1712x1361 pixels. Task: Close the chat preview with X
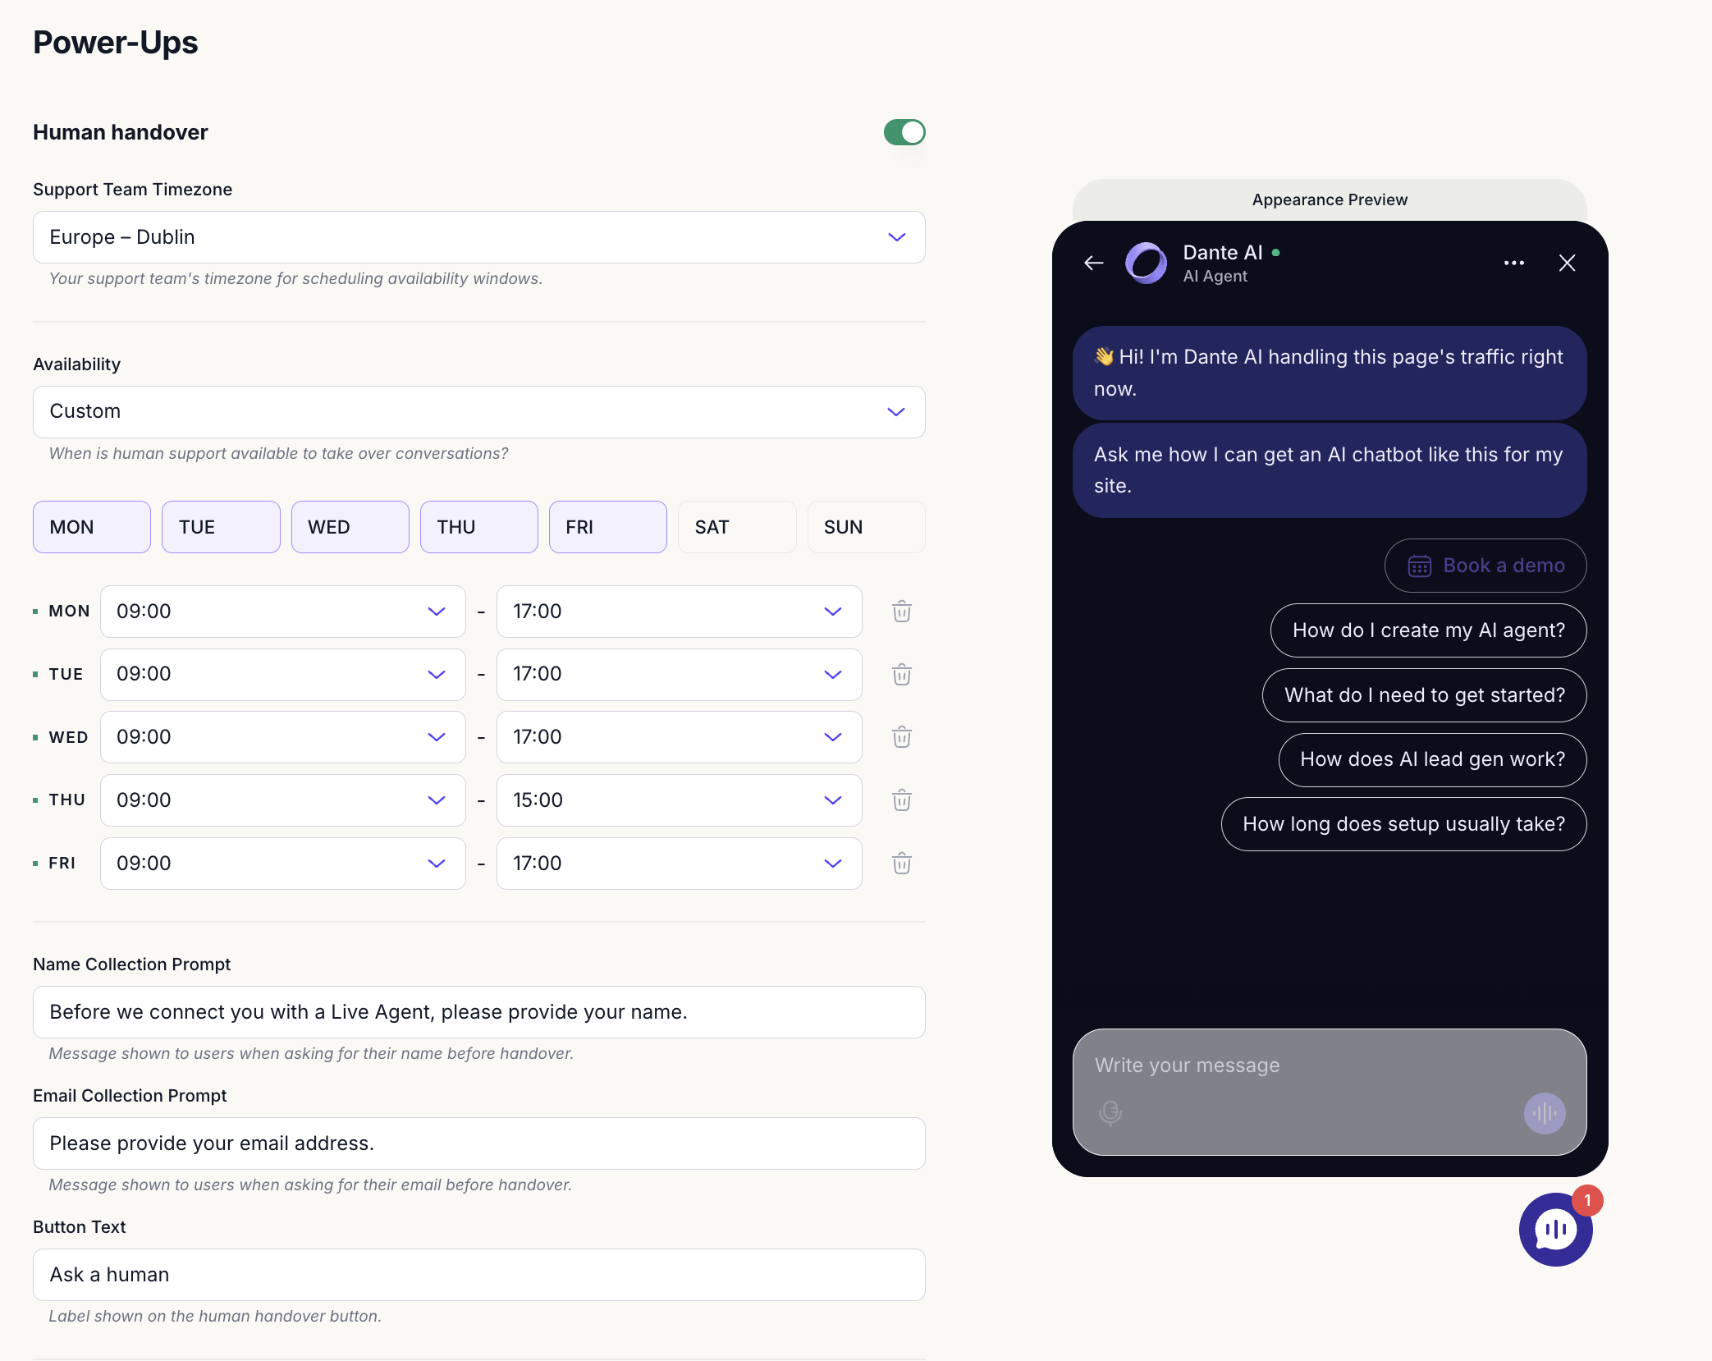pos(1566,263)
